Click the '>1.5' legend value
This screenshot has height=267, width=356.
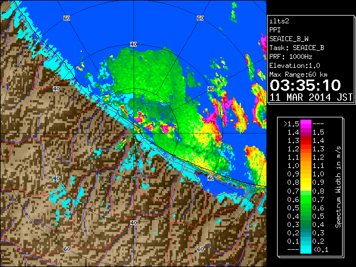[291, 124]
